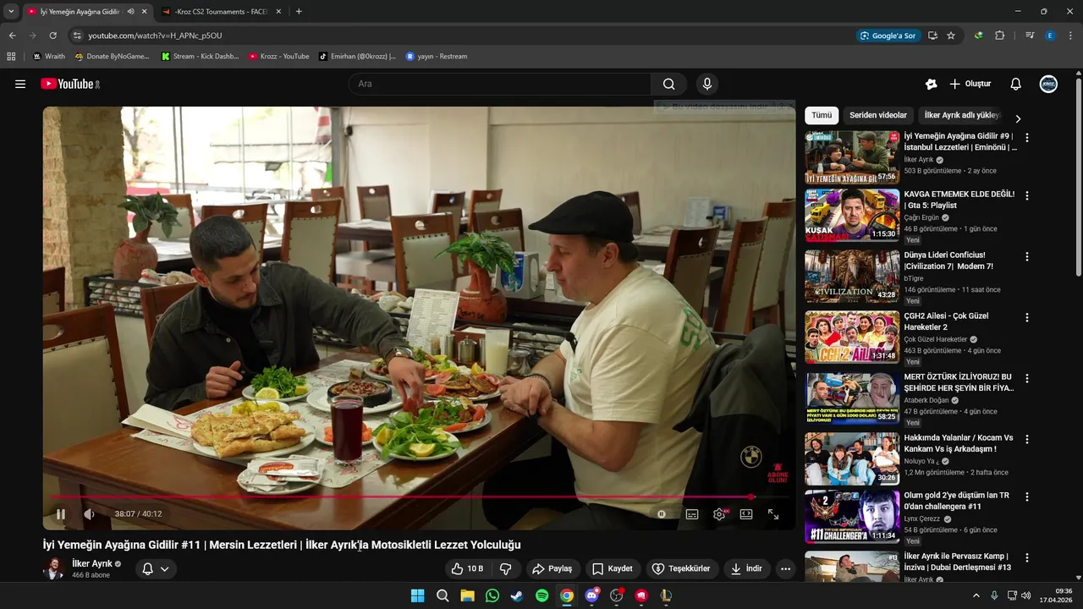Viewport: 1083px width, 609px height.
Task: Open İyi Yemeğin Ayağına Gidilir #9 thumbnail
Action: click(852, 157)
